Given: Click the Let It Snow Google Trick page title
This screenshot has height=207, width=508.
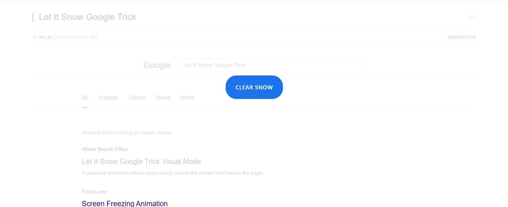Looking at the screenshot, I should [87, 17].
